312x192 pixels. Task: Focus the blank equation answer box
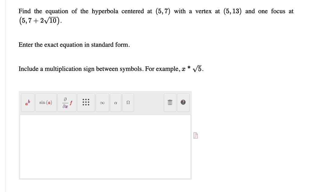105,147
